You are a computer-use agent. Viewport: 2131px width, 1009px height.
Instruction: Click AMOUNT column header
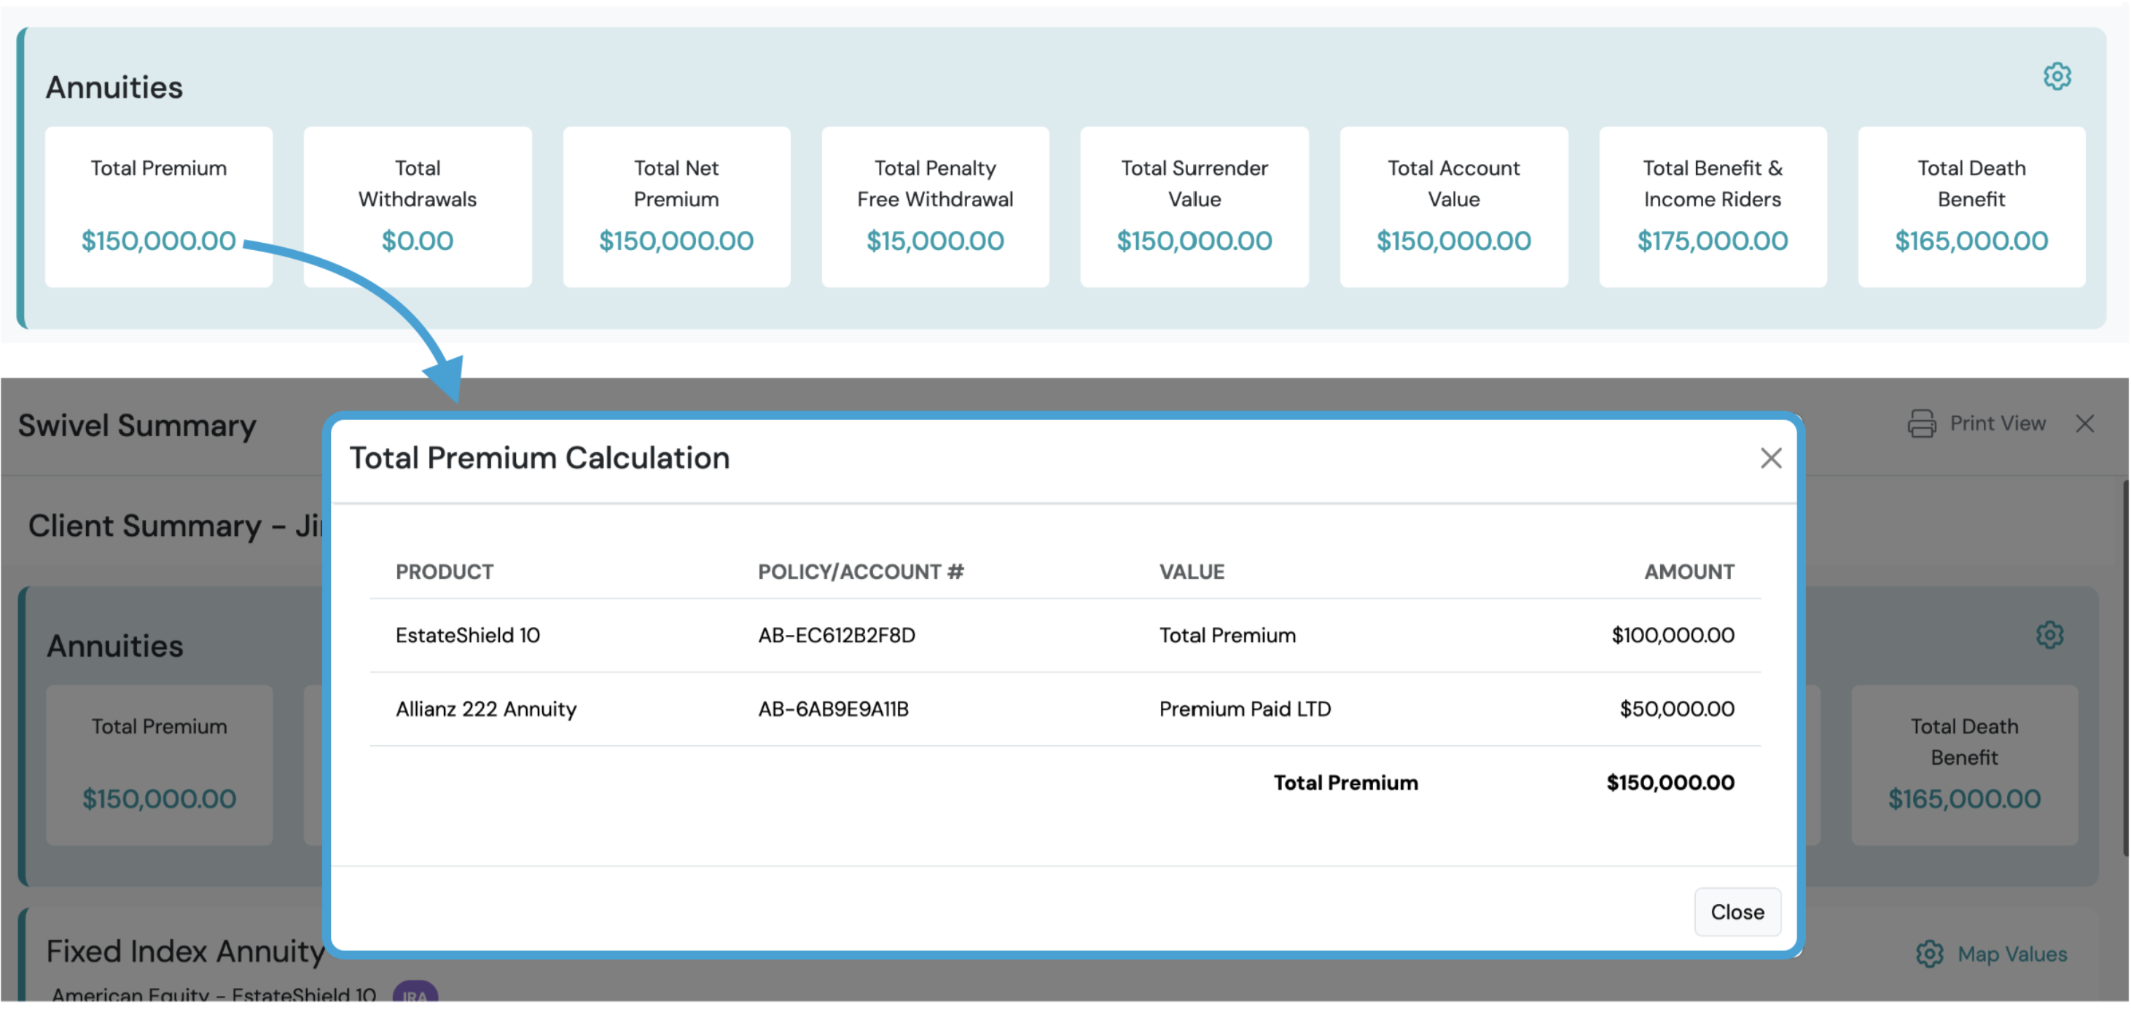coord(1689,571)
